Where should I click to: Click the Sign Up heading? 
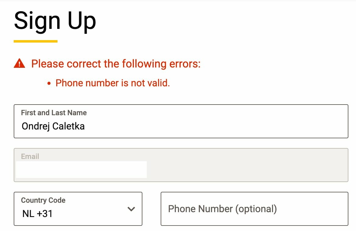pyautogui.click(x=55, y=21)
